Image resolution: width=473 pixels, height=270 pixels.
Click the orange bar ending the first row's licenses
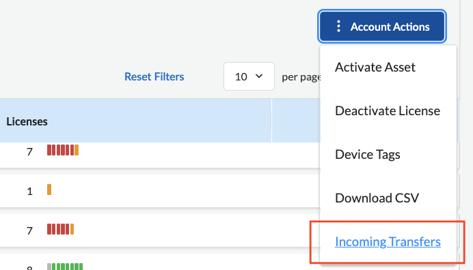point(77,150)
